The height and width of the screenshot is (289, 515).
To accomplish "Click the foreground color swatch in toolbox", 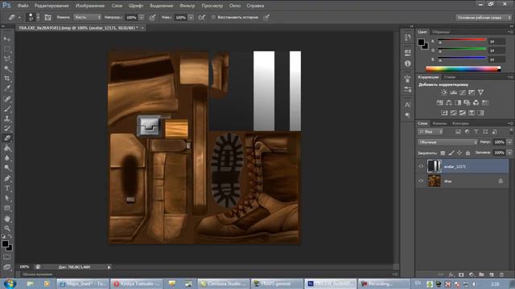I will 5,244.
